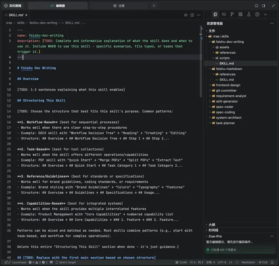Switch to the 编辑器 tab
Viewport: 279px width, 266px height.
58,6
